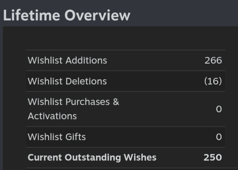This screenshot has height=170, width=238.
Task: Click the bold 250 total value
Action: pyautogui.click(x=212, y=158)
